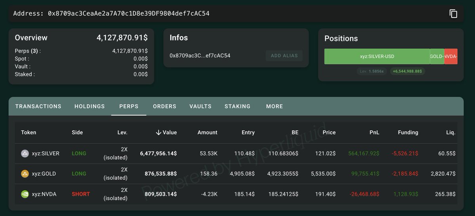This screenshot has width=475, height=216.
Task: Copy the wallet address using copy icon
Action: 453,13
